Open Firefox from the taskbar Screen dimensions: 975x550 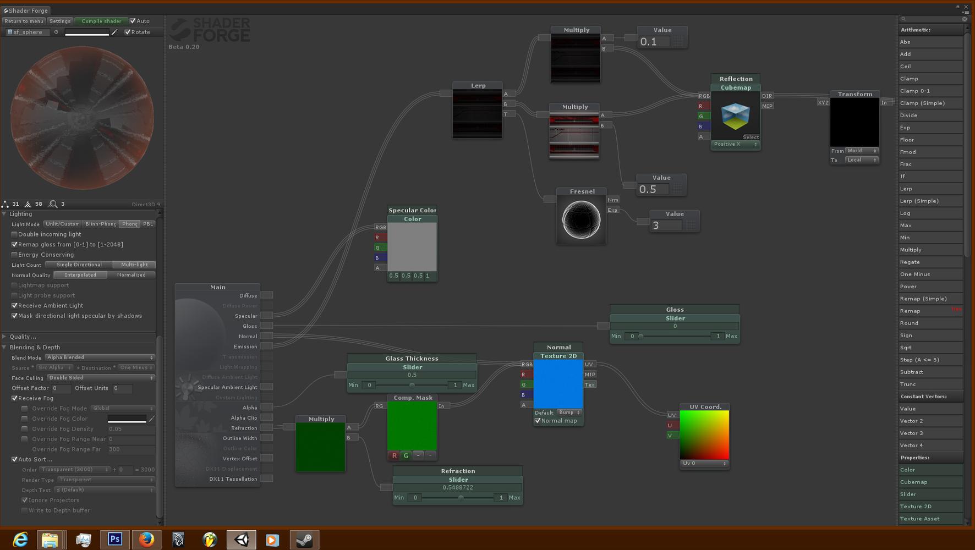click(x=146, y=540)
